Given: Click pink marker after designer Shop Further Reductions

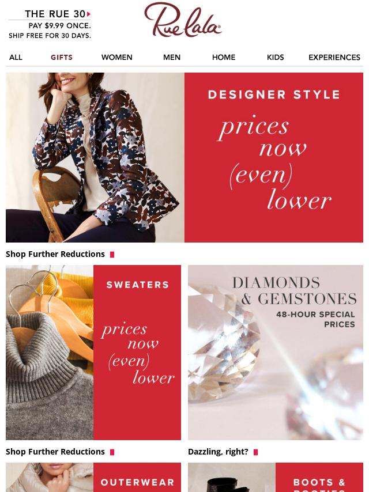Looking at the screenshot, I should (112, 255).
